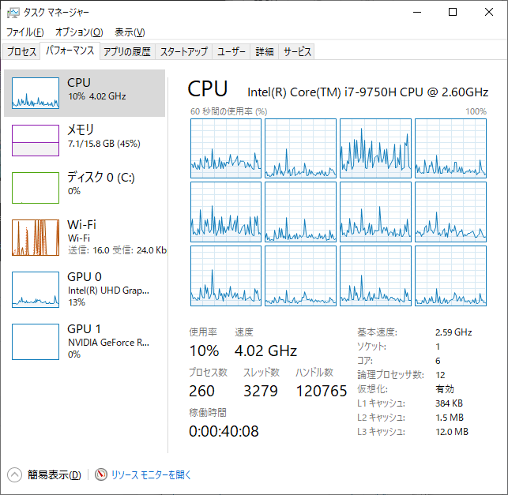Select the ディスク 0 (C:) mini graph
This screenshot has width=508, height=495.
[x=36, y=188]
